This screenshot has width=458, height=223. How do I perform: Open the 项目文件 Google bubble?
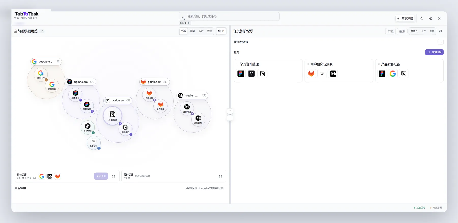coord(41,74)
